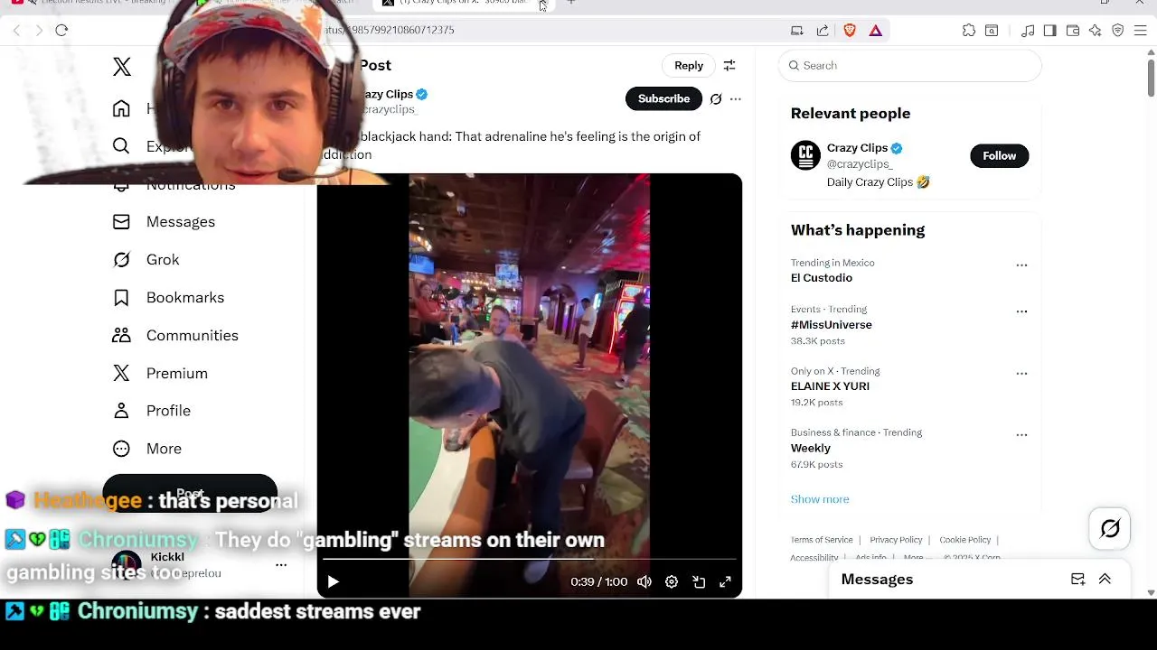The width and height of the screenshot is (1157, 650).
Task: Open the Weekly trend
Action: point(811,449)
